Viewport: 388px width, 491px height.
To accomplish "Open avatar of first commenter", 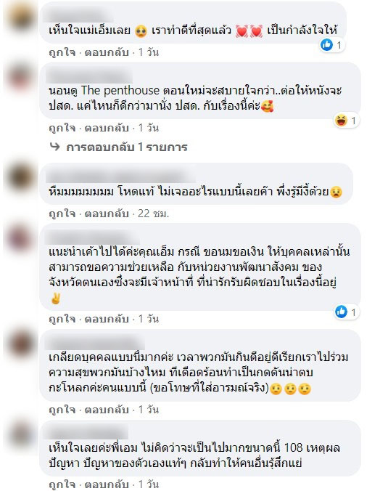I will click(x=20, y=17).
